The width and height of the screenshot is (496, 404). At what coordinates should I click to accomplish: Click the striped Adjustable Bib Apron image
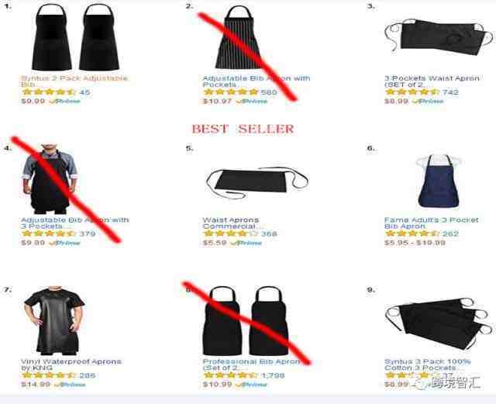[x=239, y=37]
